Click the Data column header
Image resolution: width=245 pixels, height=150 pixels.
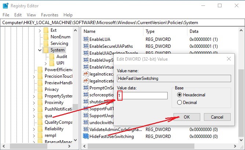(212, 31)
